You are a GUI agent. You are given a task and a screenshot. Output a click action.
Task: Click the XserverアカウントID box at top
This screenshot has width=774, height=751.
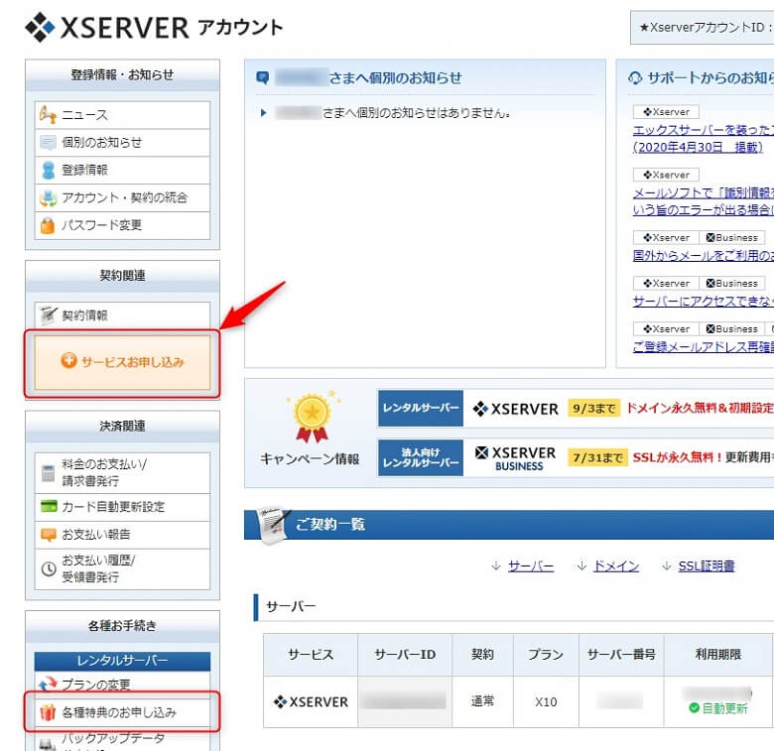coord(702,28)
